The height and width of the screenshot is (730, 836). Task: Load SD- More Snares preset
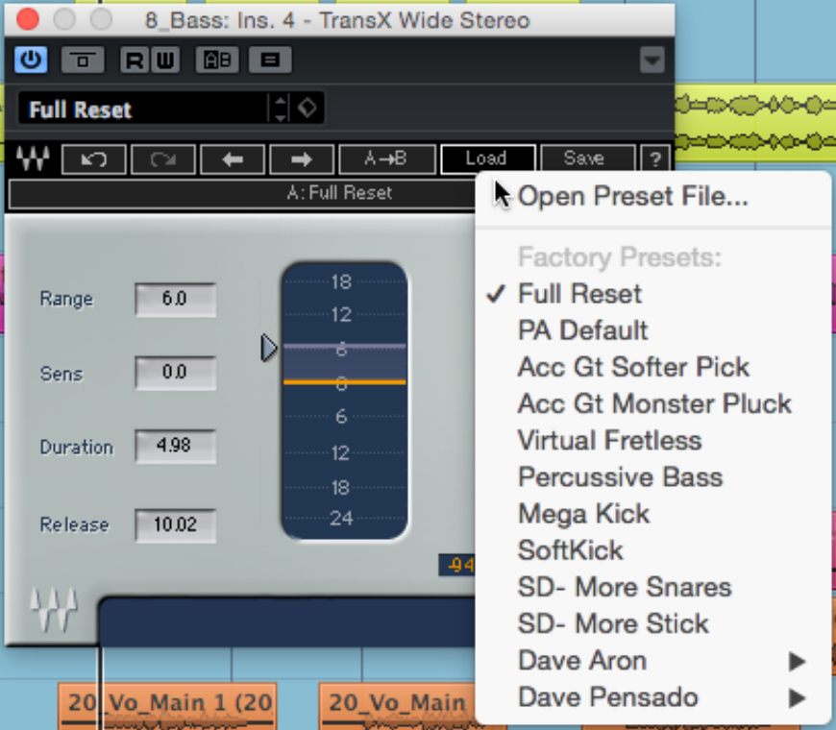tap(653, 587)
